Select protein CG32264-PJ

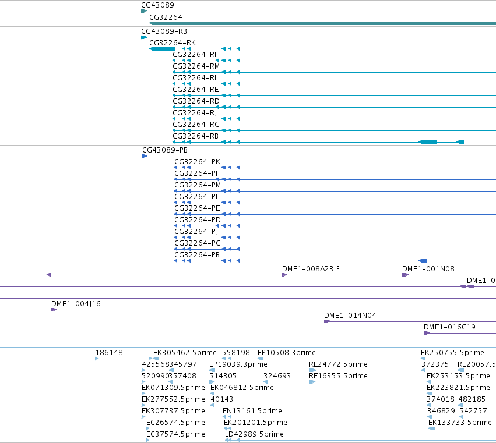[x=196, y=232]
